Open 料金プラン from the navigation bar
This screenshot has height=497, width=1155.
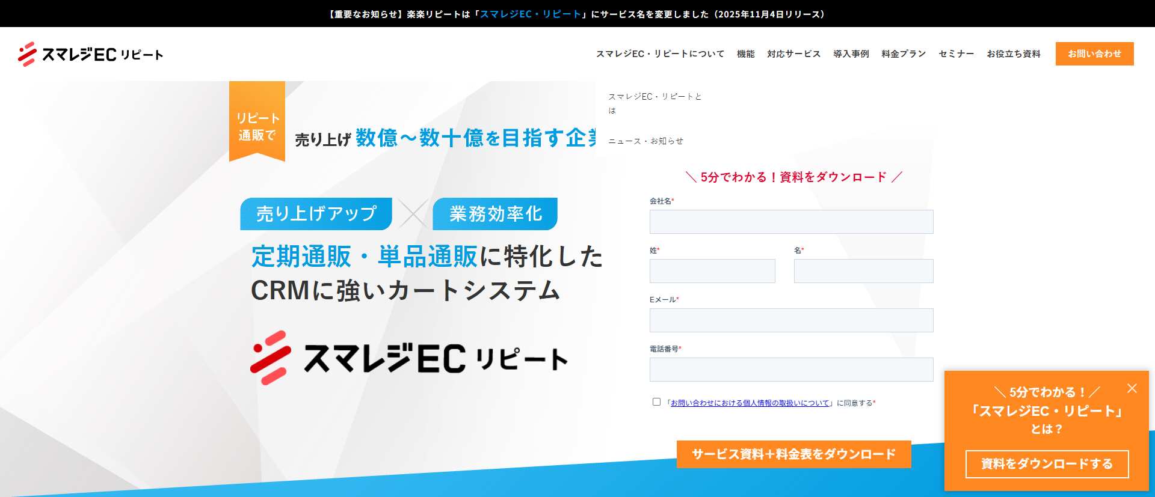904,54
